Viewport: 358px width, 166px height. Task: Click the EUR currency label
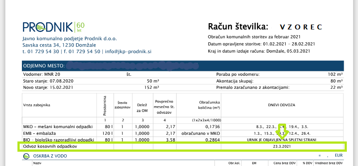pos(339,155)
